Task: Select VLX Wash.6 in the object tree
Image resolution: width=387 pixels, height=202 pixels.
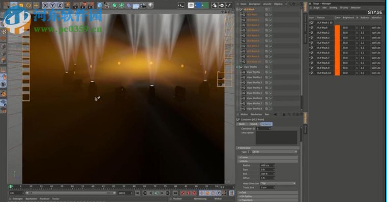Action: [x=253, y=41]
